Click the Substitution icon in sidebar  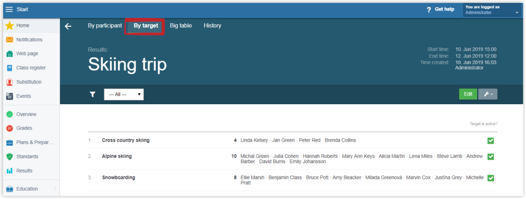pos(9,82)
